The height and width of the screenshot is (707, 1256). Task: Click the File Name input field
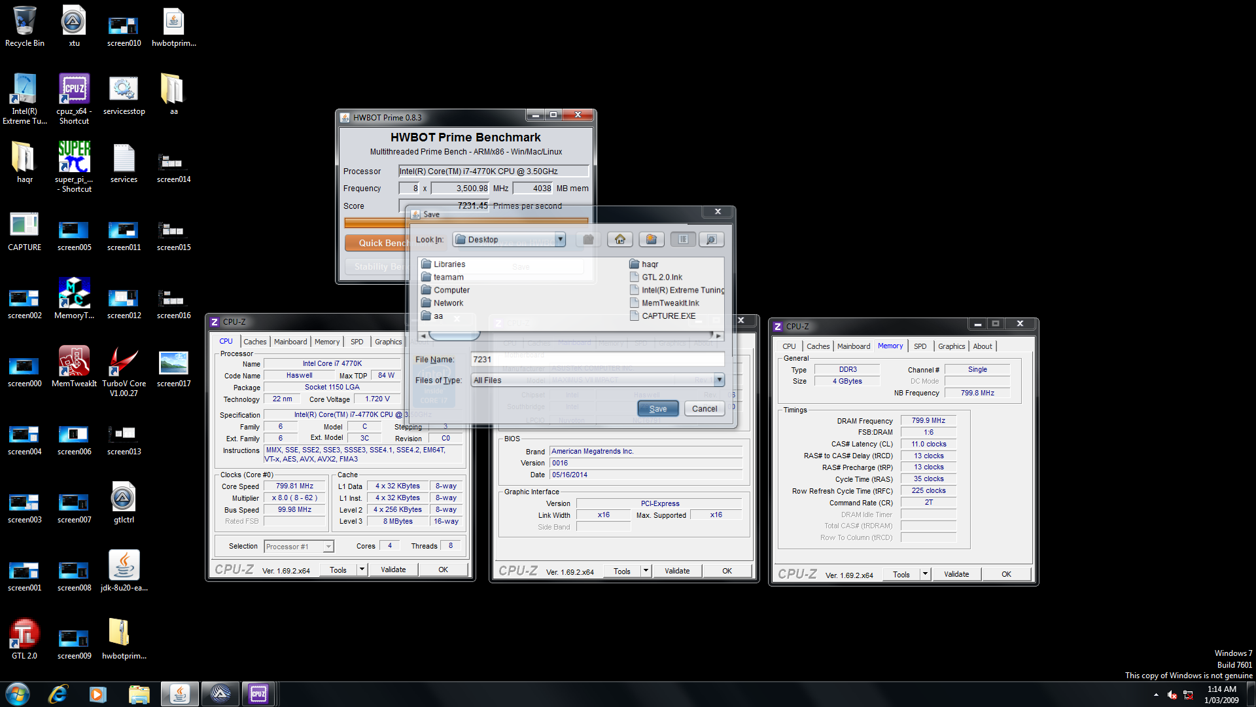click(x=597, y=359)
